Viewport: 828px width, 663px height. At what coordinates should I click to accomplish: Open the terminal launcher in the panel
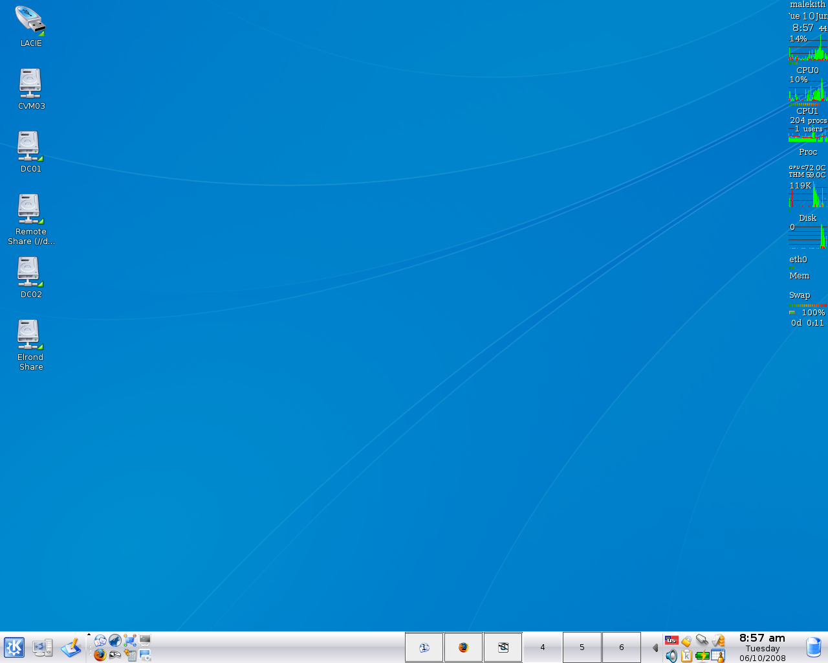tap(145, 640)
